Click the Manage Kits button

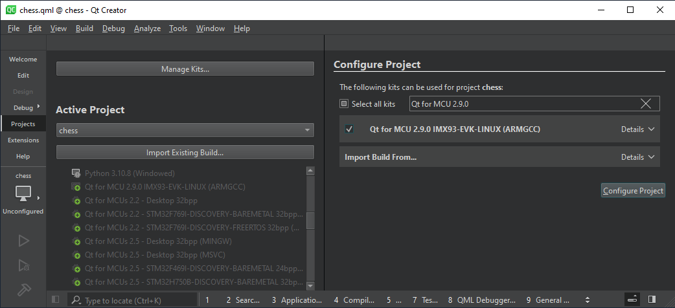pos(185,69)
